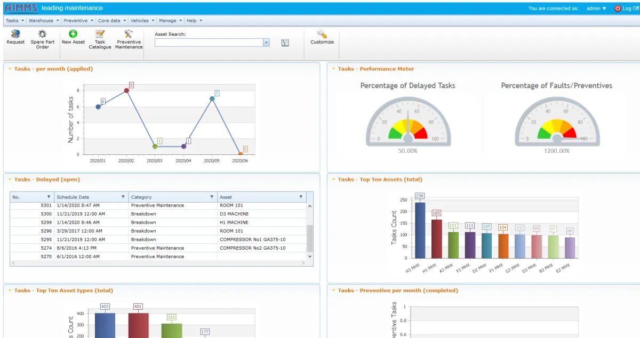The image size is (640, 338).
Task: Open the Warehouse menu
Action: click(x=44, y=21)
